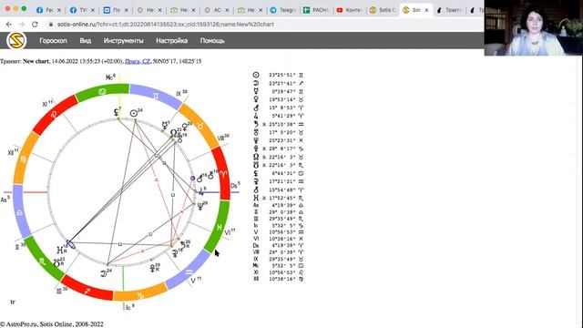Click the New chart title text
The height and width of the screenshot is (328, 583).
[36, 61]
